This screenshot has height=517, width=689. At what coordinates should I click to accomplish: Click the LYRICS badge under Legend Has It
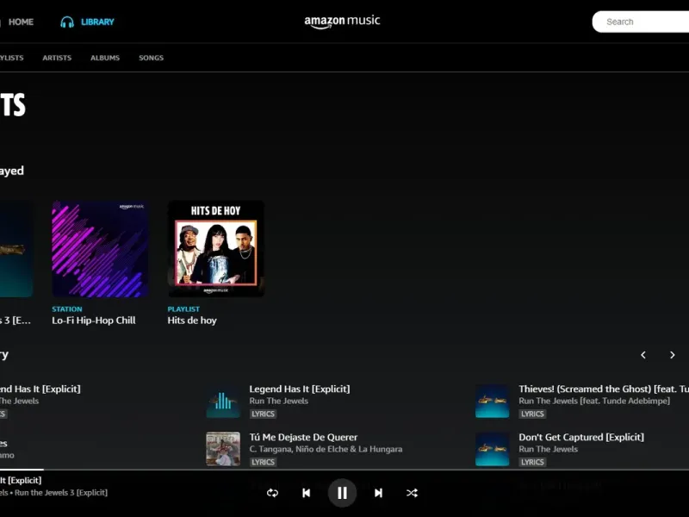[263, 414]
